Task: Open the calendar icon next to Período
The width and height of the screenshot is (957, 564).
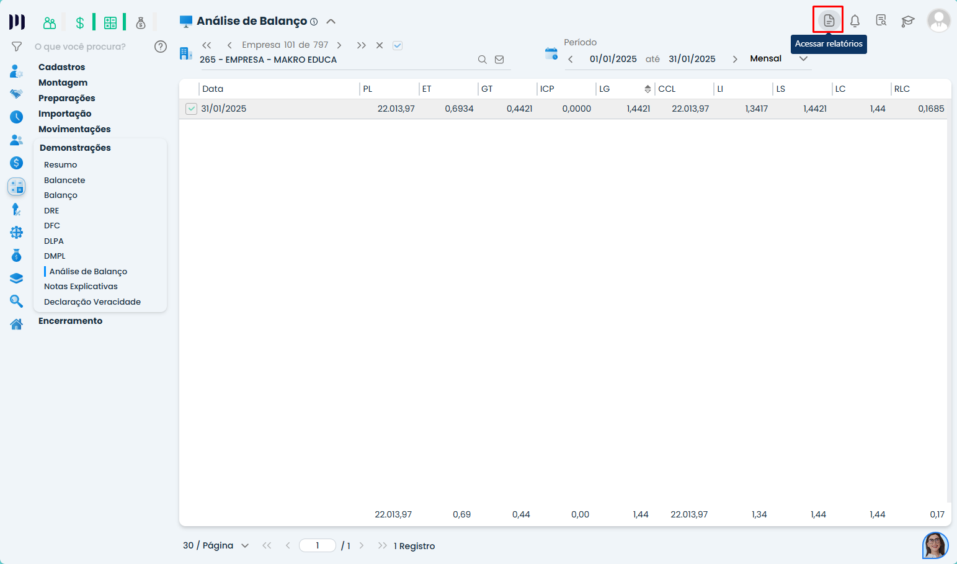Action: point(551,53)
